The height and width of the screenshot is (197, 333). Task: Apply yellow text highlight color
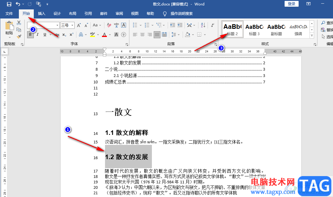pos(93,35)
